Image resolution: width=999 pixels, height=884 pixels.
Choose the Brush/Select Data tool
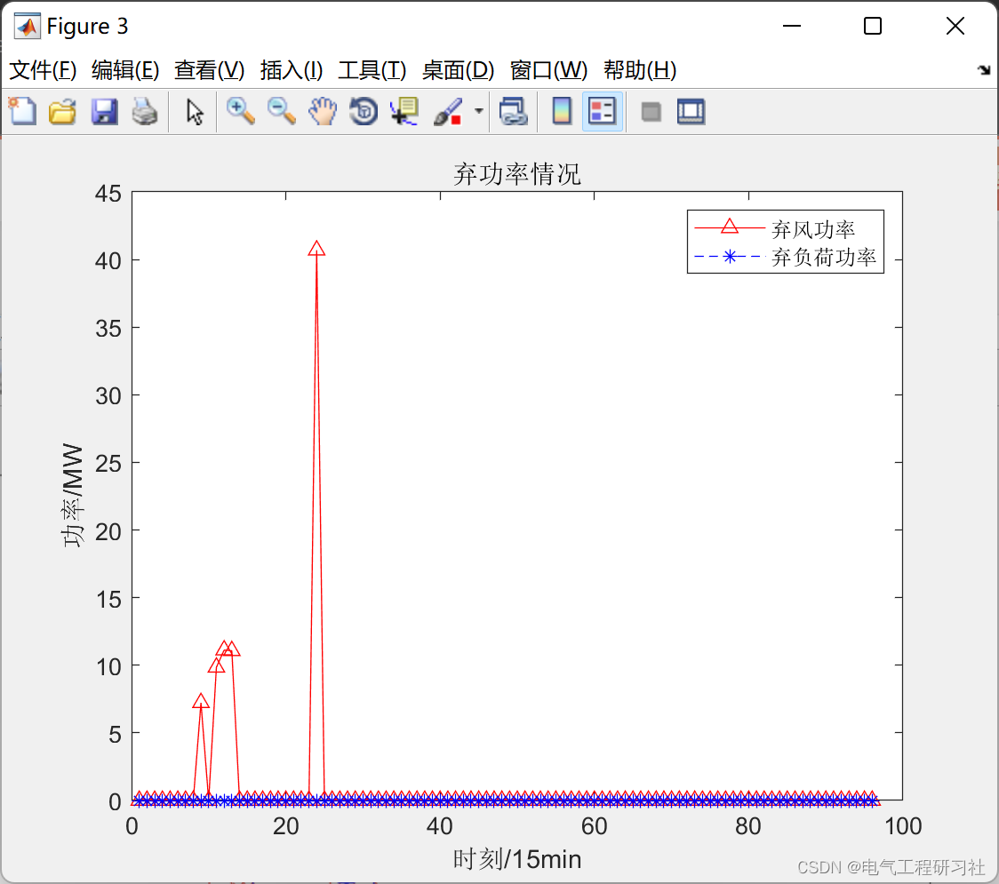tap(448, 111)
